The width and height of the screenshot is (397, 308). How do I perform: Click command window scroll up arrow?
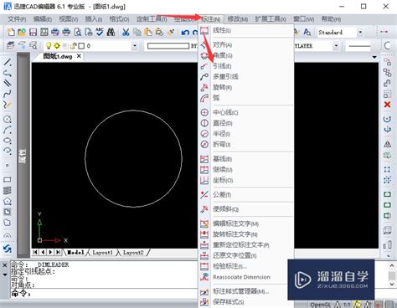coord(392,265)
